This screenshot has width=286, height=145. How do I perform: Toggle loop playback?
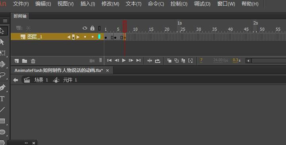[x=157, y=61]
